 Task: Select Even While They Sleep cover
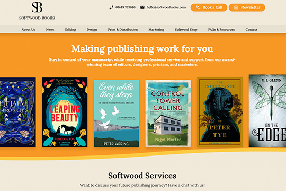(117, 114)
